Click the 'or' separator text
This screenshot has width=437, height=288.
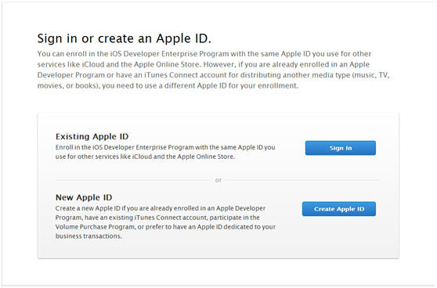tap(218, 180)
